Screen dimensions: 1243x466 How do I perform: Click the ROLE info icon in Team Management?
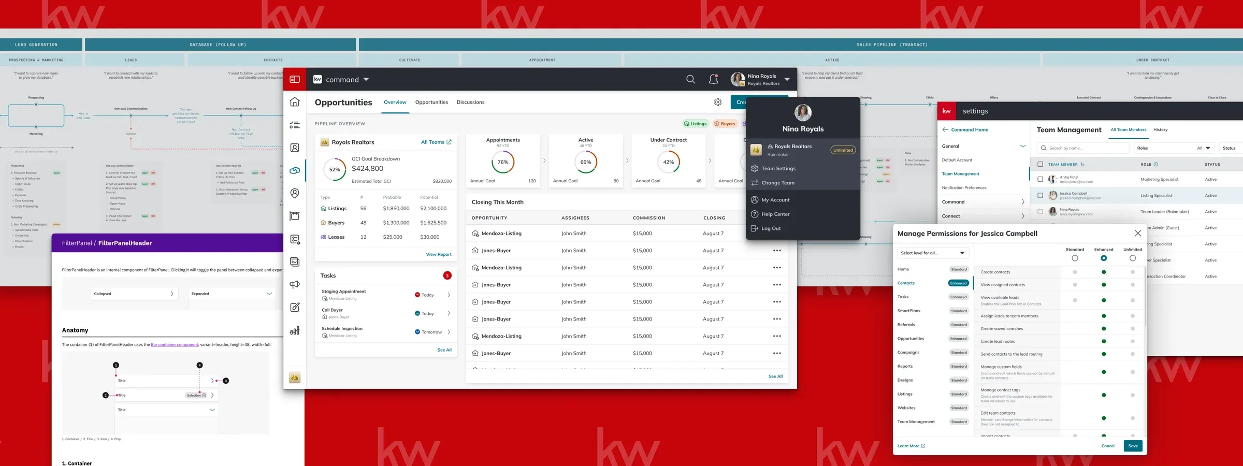coord(1156,164)
